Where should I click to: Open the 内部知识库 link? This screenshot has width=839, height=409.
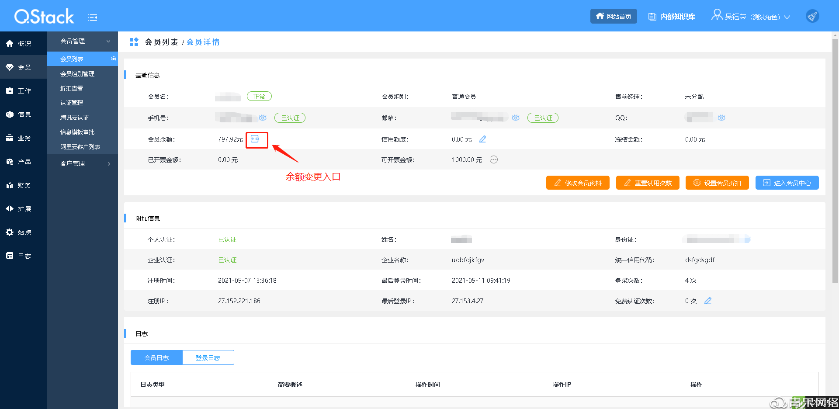(672, 17)
